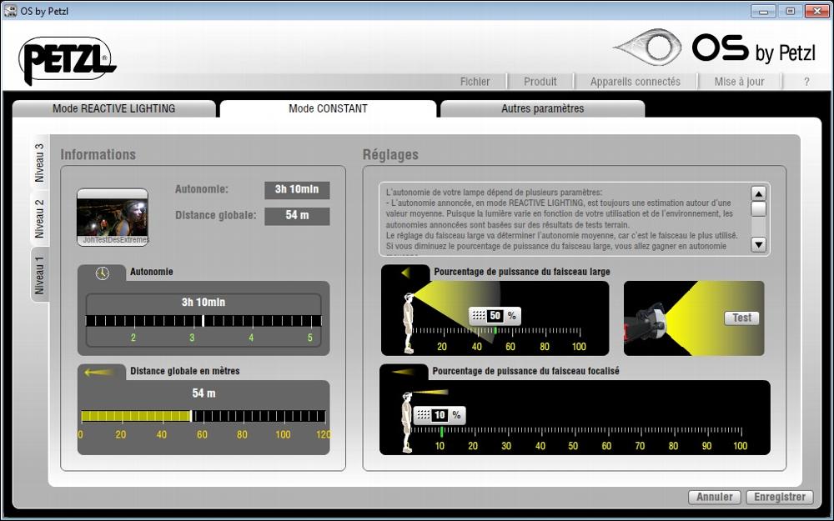834x521 pixels.
Task: Click the focused beam icon tab
Action: click(x=403, y=372)
